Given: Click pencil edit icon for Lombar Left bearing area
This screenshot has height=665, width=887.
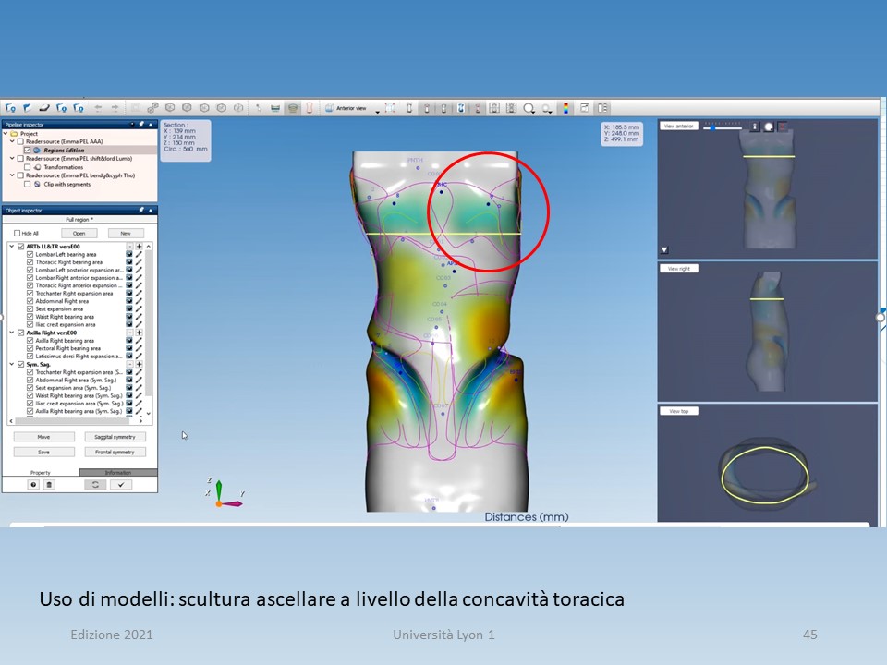Looking at the screenshot, I should coord(139,255).
